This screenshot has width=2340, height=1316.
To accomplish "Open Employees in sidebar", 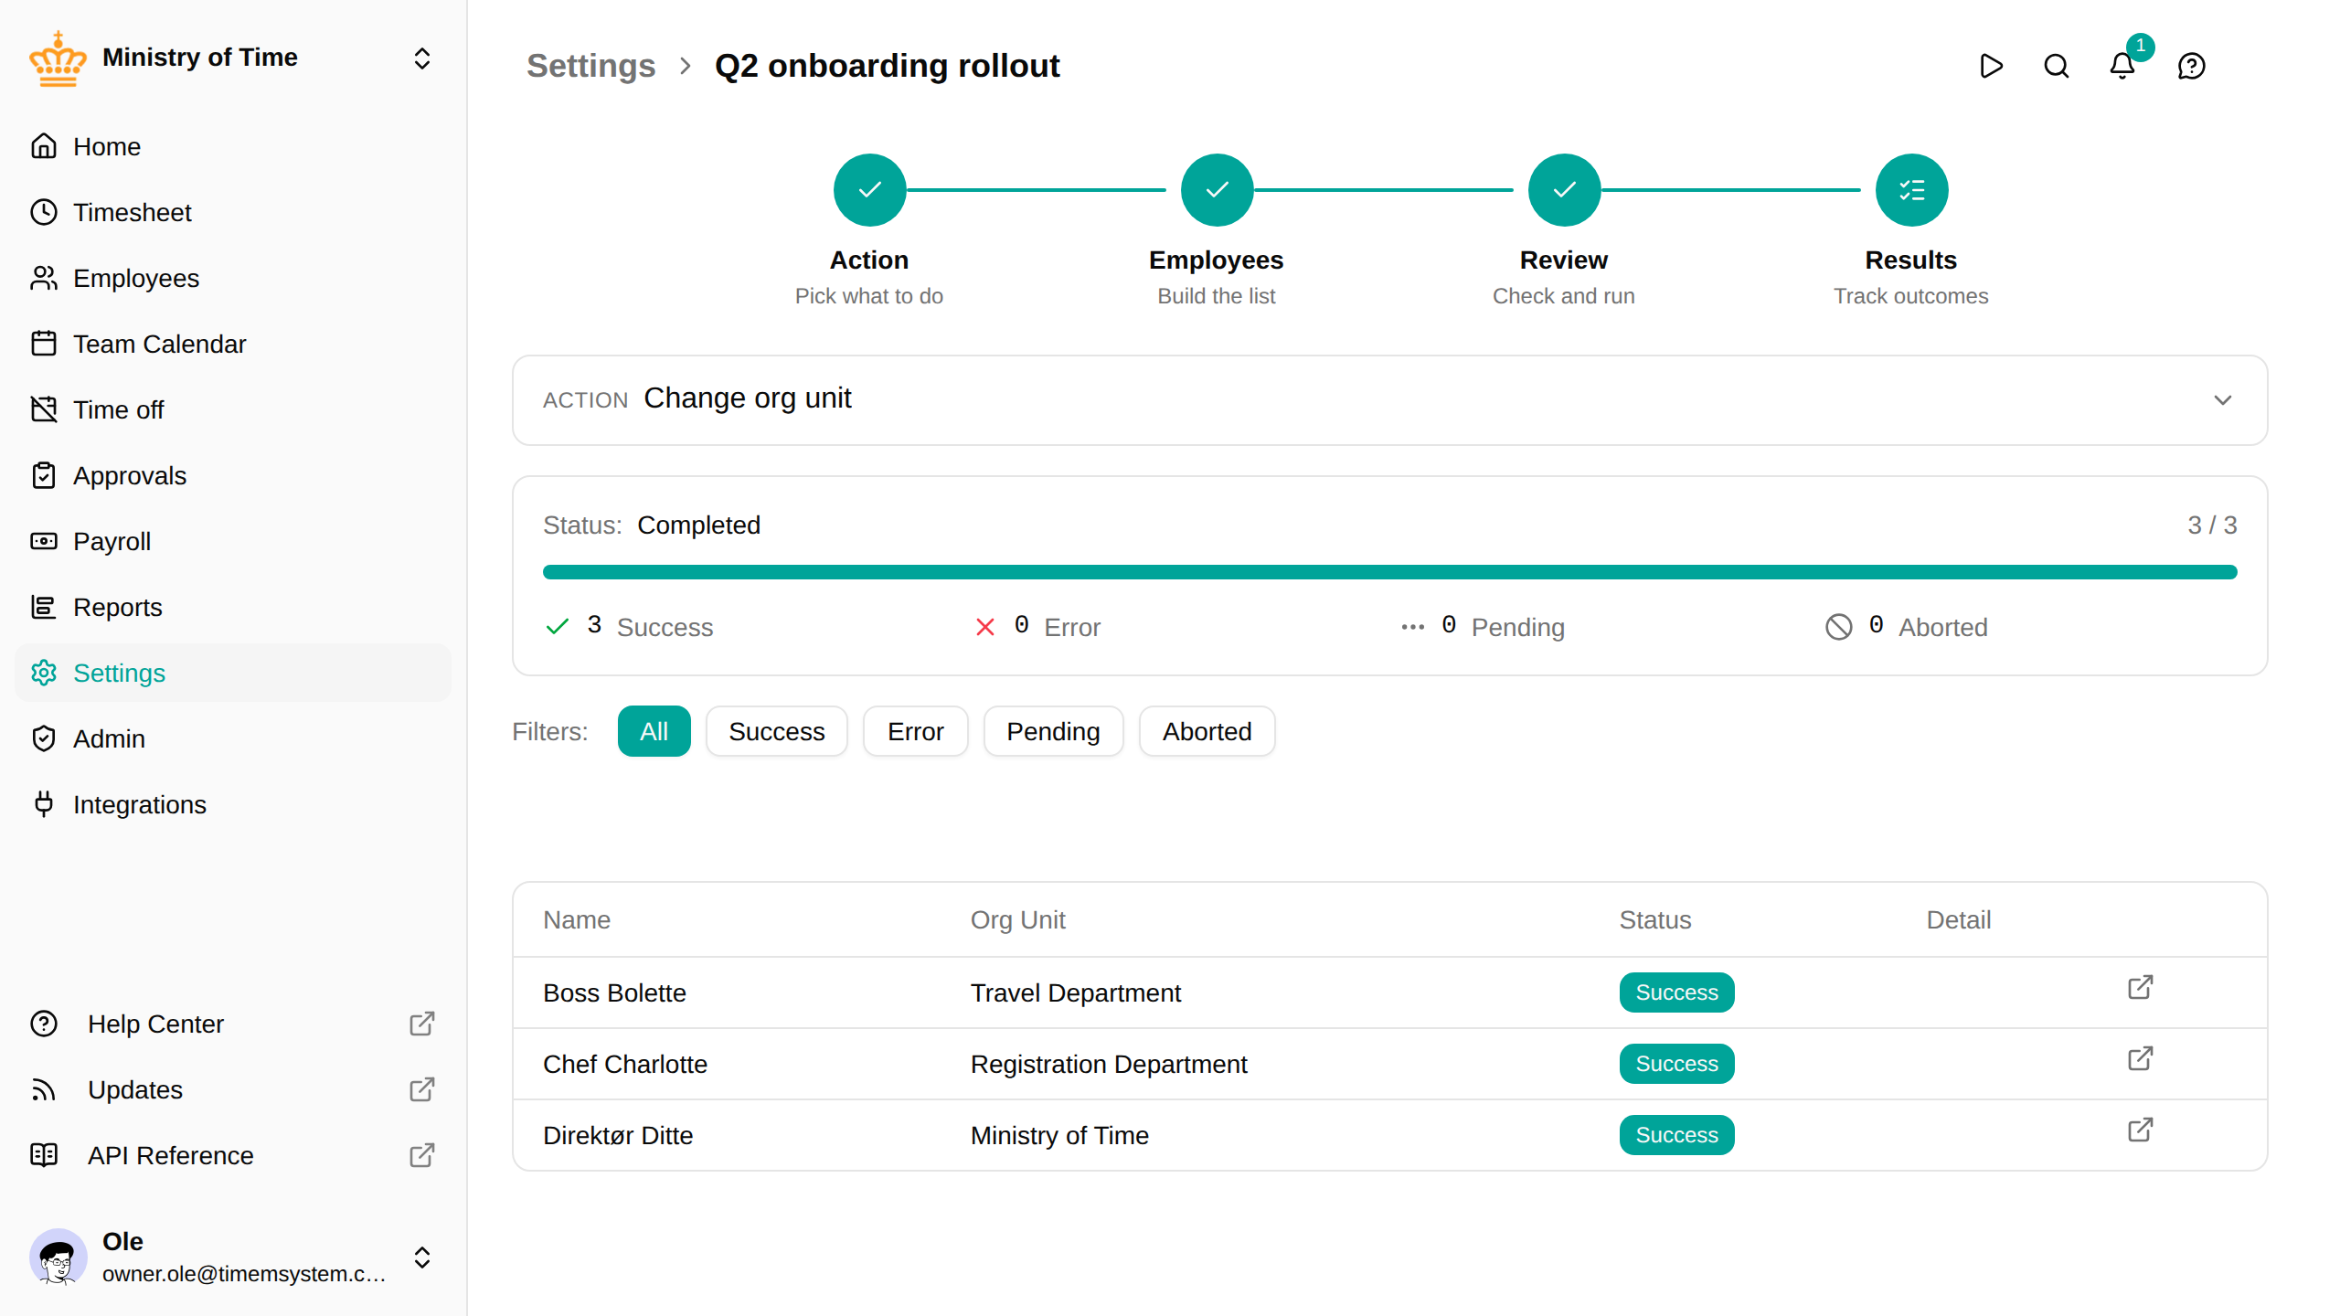I will click(x=233, y=278).
